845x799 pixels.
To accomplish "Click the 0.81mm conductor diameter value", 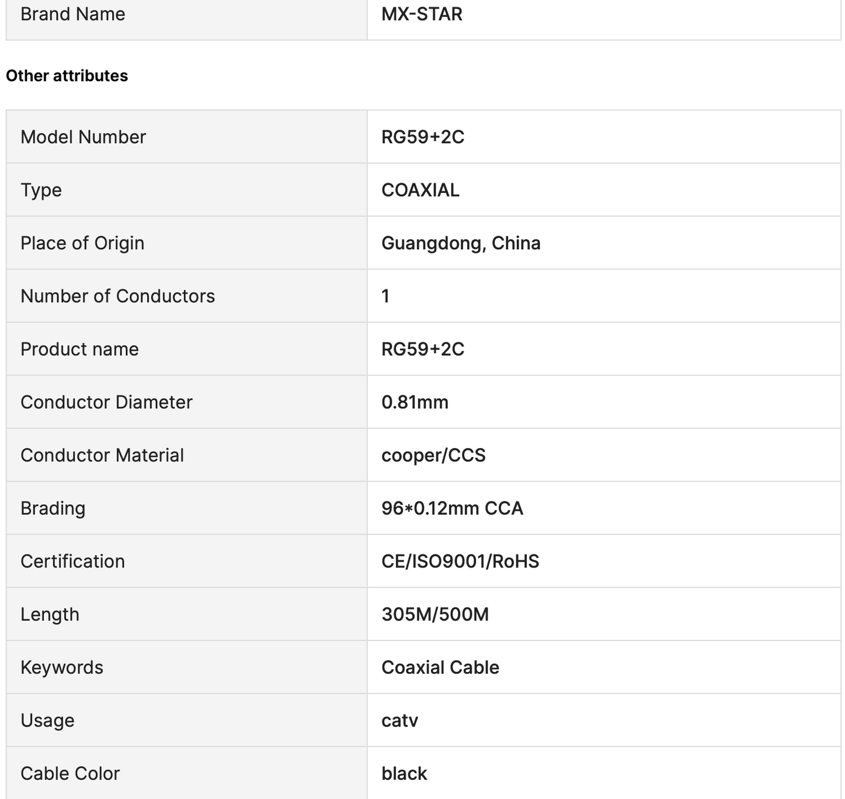I will click(x=415, y=402).
